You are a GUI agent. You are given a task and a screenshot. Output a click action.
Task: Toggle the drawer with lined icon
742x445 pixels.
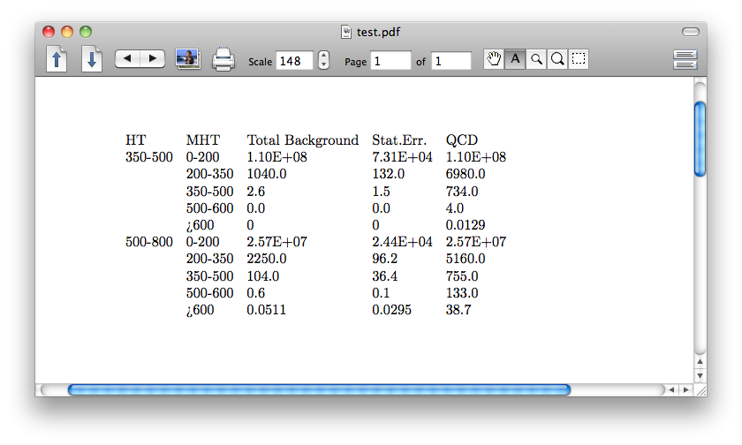685,59
